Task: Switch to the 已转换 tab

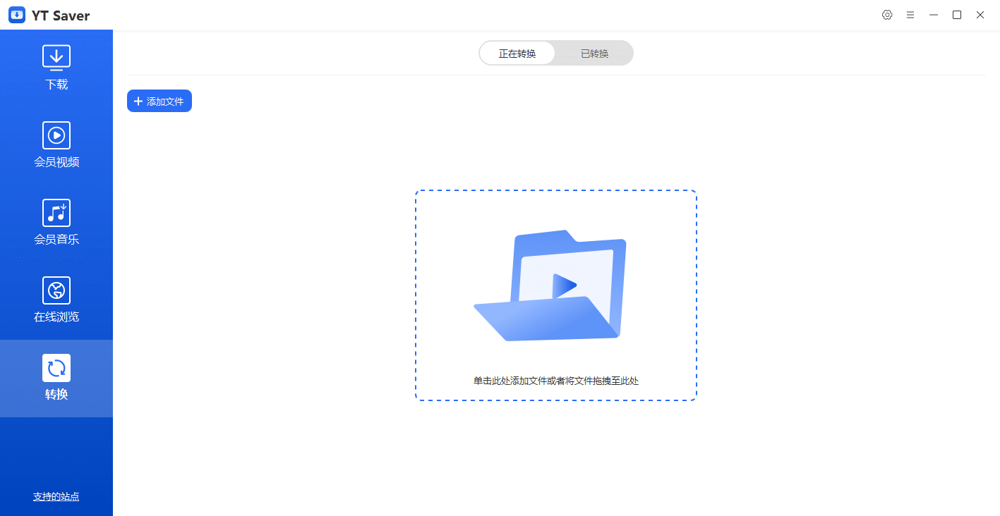Action: click(x=594, y=54)
